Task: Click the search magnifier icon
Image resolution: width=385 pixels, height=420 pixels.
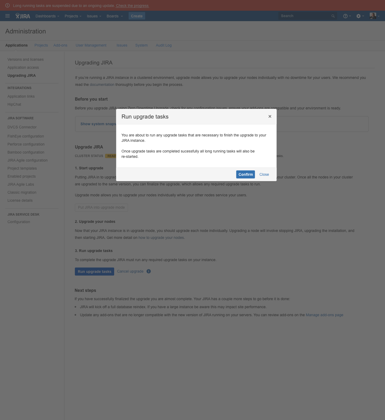Action: [333, 16]
